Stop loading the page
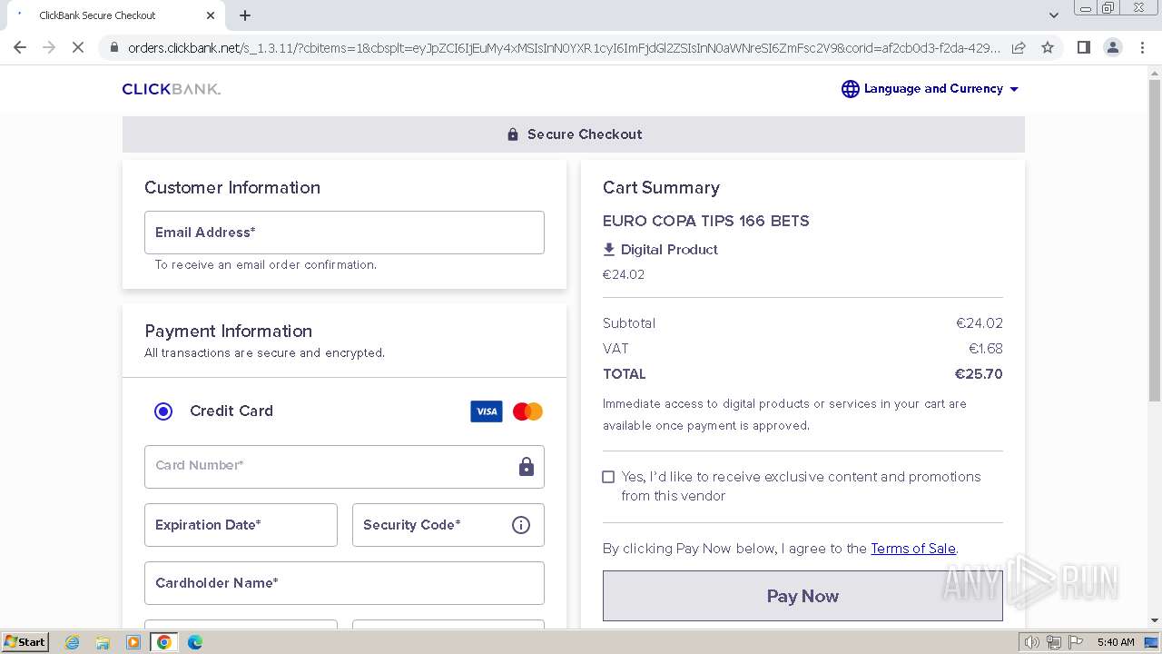 (78, 47)
